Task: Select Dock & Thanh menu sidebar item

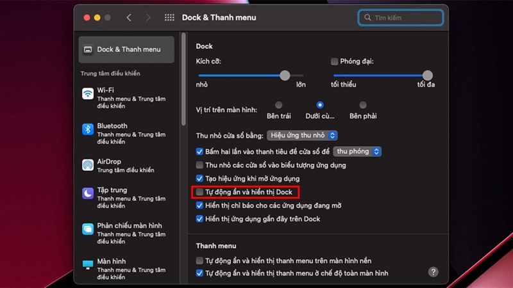Action: pyautogui.click(x=126, y=50)
